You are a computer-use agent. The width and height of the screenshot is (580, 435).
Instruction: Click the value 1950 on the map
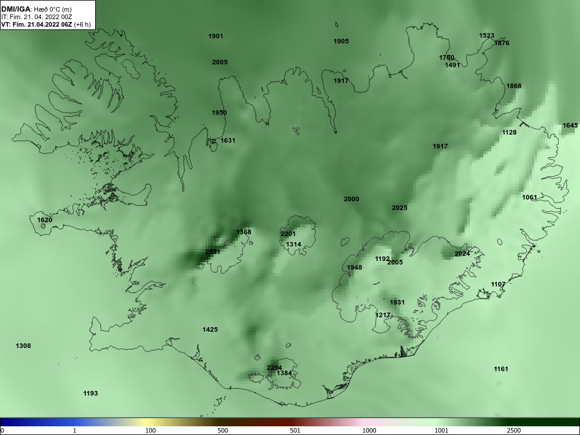pos(219,113)
